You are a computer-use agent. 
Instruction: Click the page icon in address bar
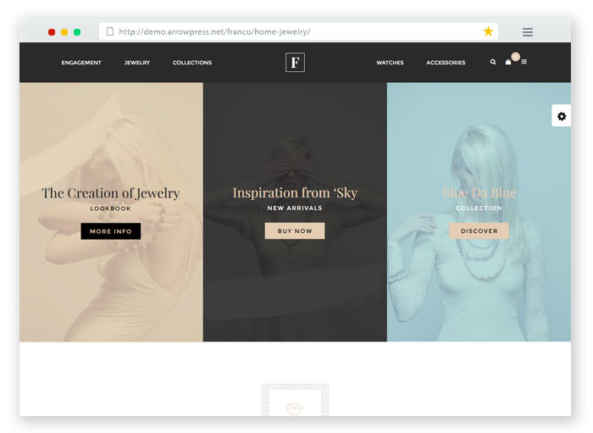click(x=110, y=31)
